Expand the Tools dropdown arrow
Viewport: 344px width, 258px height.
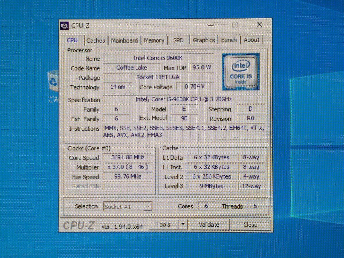183,224
